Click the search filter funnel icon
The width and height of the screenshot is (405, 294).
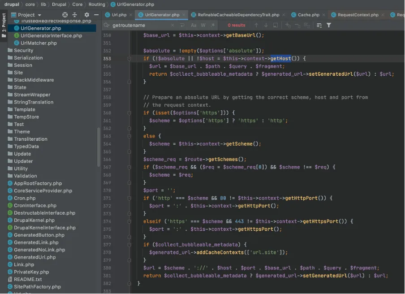point(329,25)
